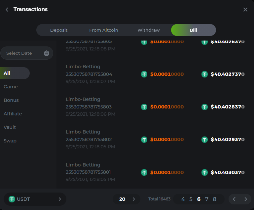Screen dimensions: 254x210
Task: Click Tether icon next to $40.402837 balance
Action: pyautogui.click(x=205, y=107)
